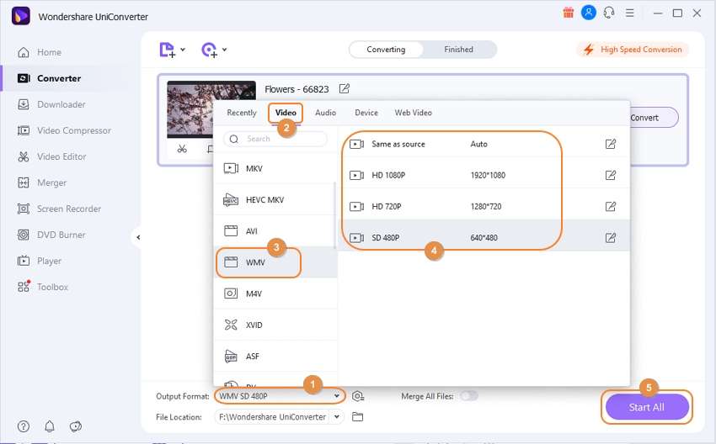Click the Load DVD disc icon
This screenshot has width=716, height=444.
[209, 50]
